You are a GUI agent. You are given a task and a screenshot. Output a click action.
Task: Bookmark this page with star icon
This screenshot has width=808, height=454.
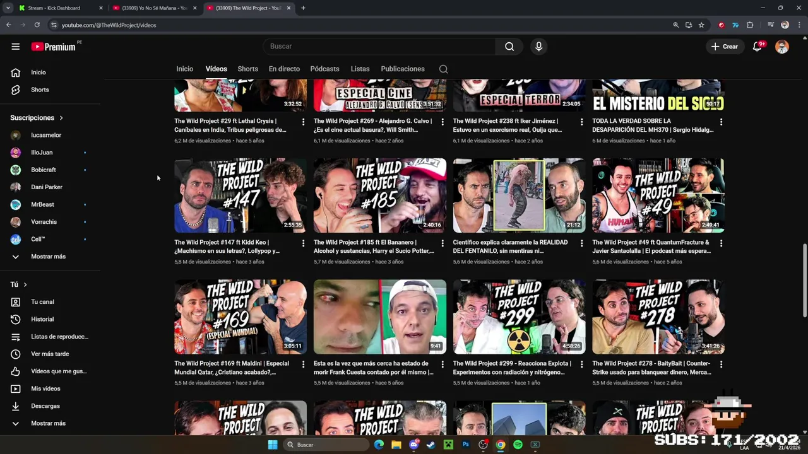[701, 25]
